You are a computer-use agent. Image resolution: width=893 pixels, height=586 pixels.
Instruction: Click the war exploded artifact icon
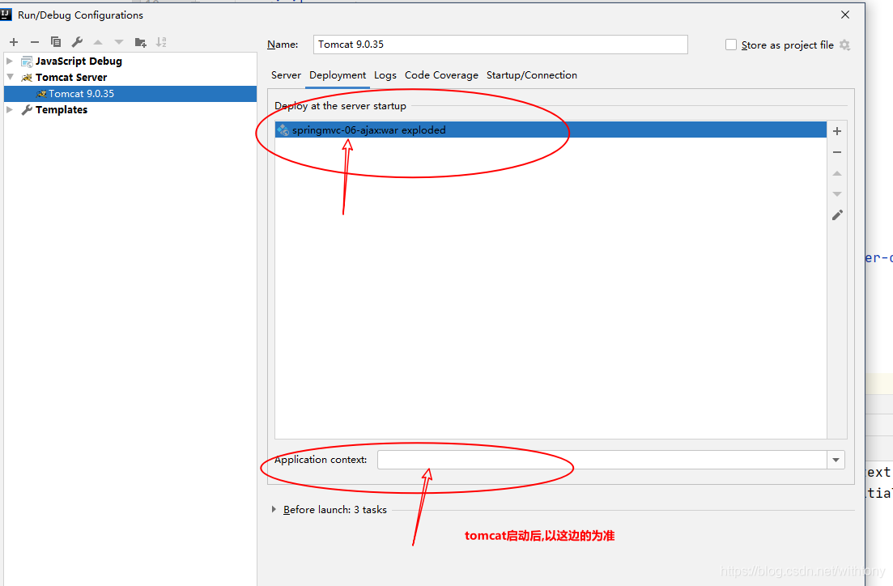283,130
